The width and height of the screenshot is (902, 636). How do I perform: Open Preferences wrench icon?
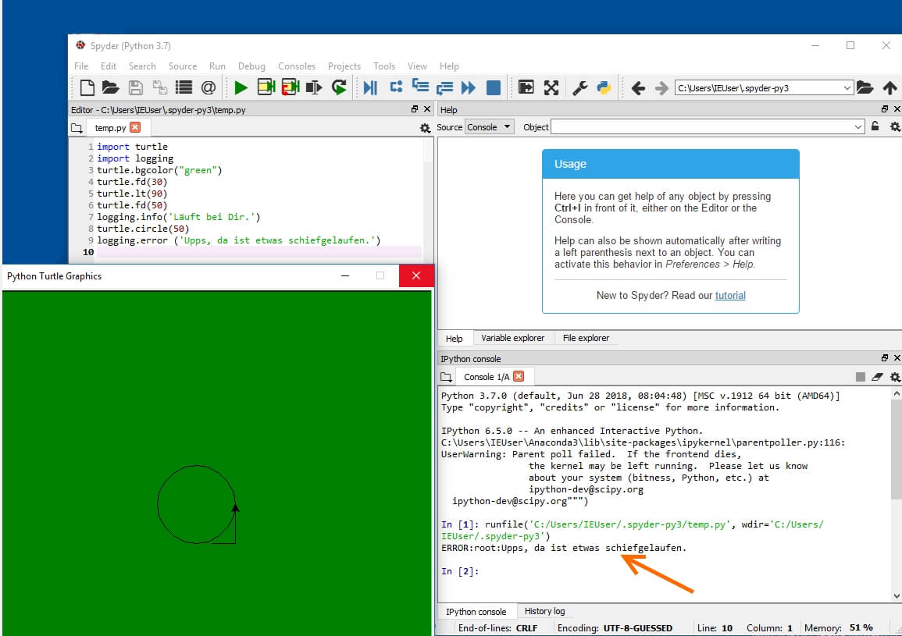pos(579,88)
